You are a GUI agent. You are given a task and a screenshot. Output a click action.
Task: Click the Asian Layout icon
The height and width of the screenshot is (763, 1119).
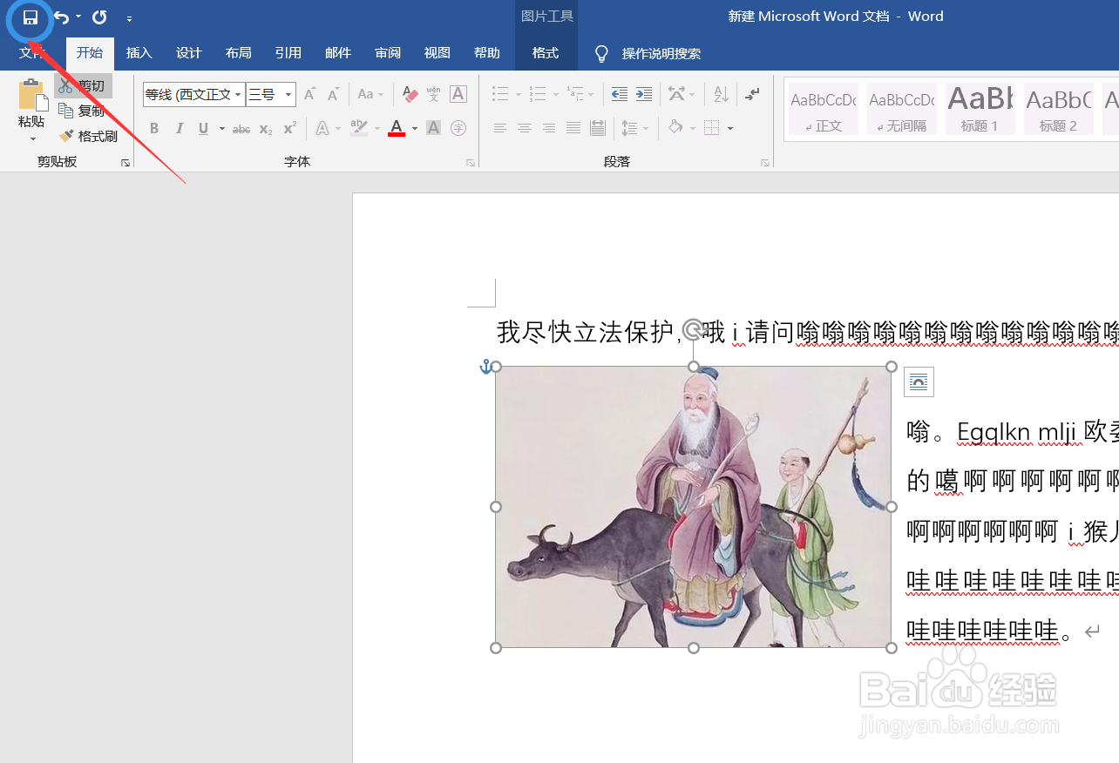click(x=677, y=94)
